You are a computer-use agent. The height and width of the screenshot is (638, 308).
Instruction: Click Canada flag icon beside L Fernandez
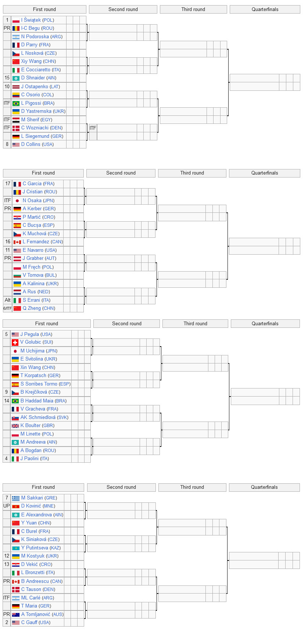point(17,242)
